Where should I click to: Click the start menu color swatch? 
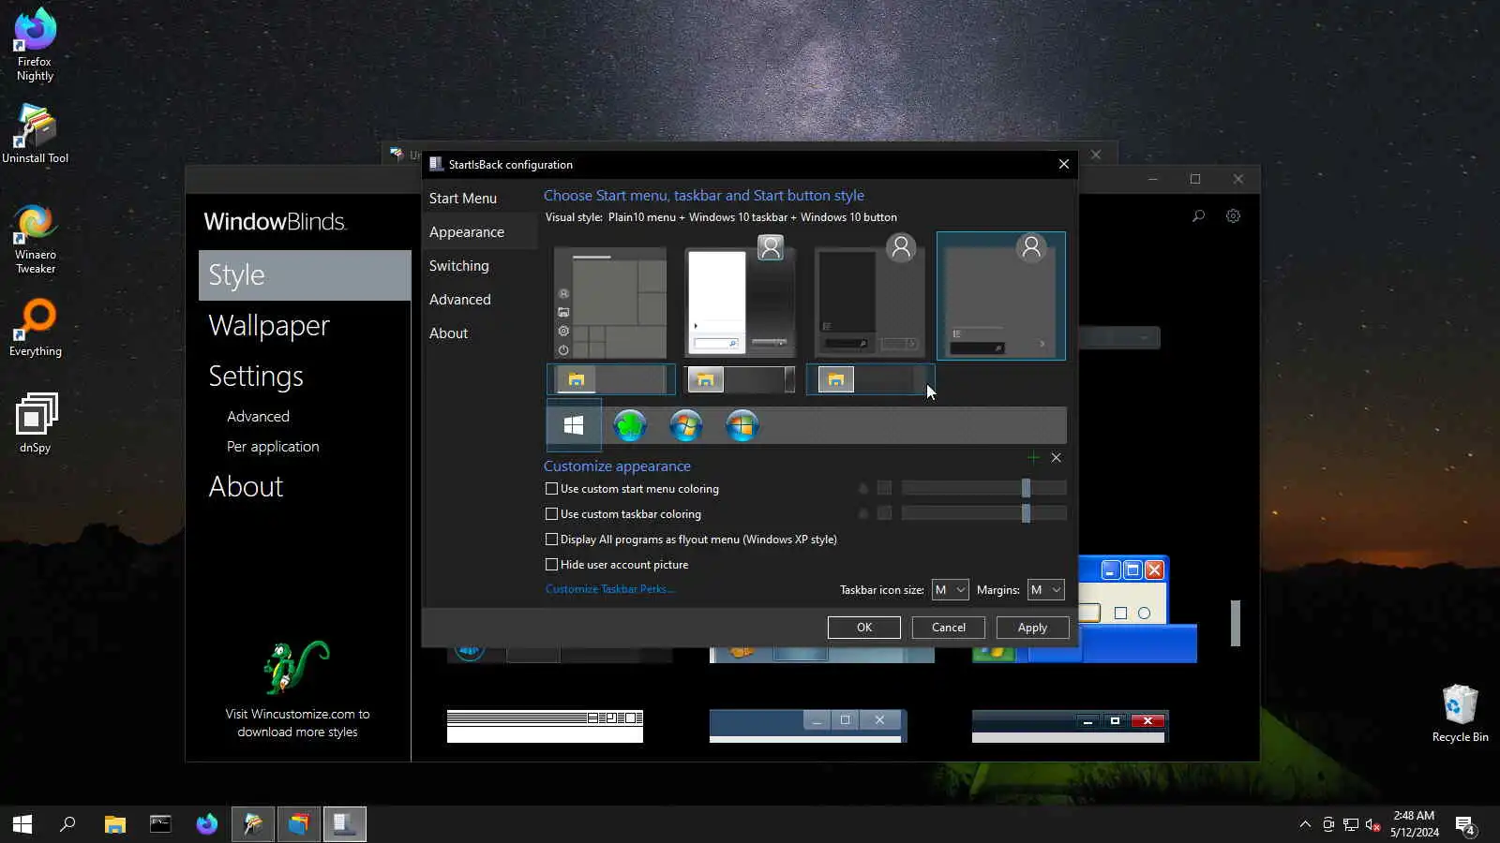point(884,488)
